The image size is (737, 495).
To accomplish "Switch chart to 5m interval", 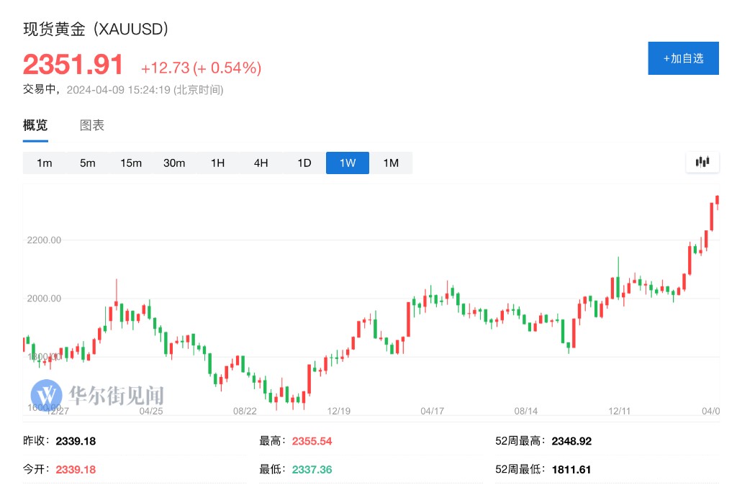I will (88, 163).
